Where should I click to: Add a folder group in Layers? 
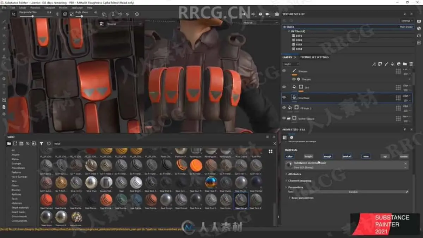[x=405, y=64]
